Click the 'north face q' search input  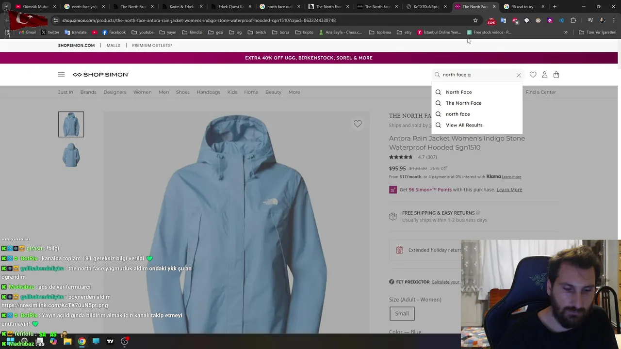tap(478, 75)
